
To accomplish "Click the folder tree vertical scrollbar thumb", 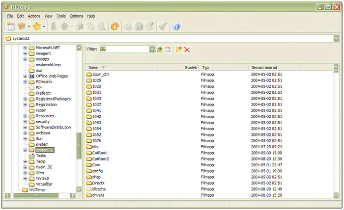I will coord(79,145).
